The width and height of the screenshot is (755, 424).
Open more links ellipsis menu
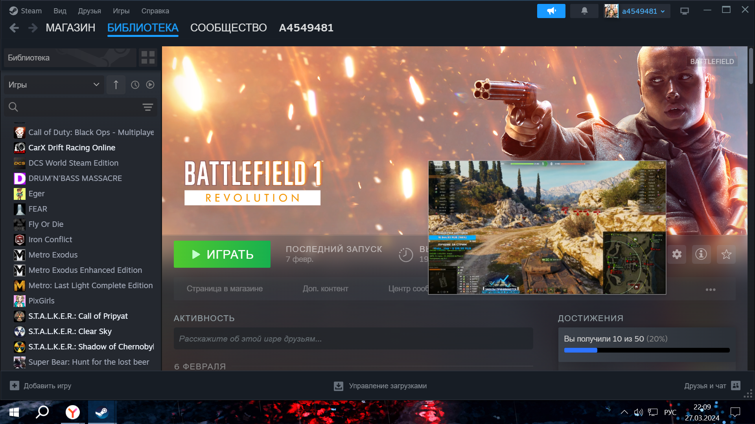pos(711,289)
